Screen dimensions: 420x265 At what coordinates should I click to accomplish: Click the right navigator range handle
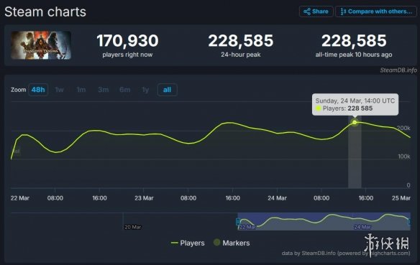point(409,221)
